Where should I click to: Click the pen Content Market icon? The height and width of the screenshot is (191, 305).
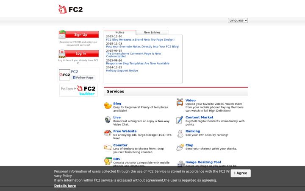pyautogui.click(x=180, y=120)
